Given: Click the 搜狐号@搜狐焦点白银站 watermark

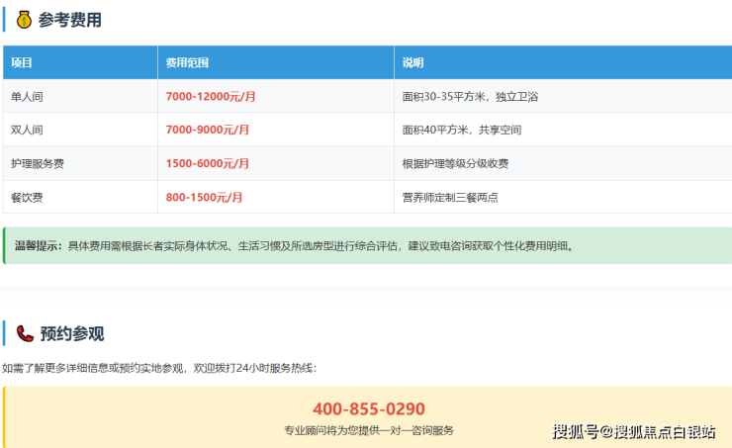Looking at the screenshot, I should click(x=633, y=431).
